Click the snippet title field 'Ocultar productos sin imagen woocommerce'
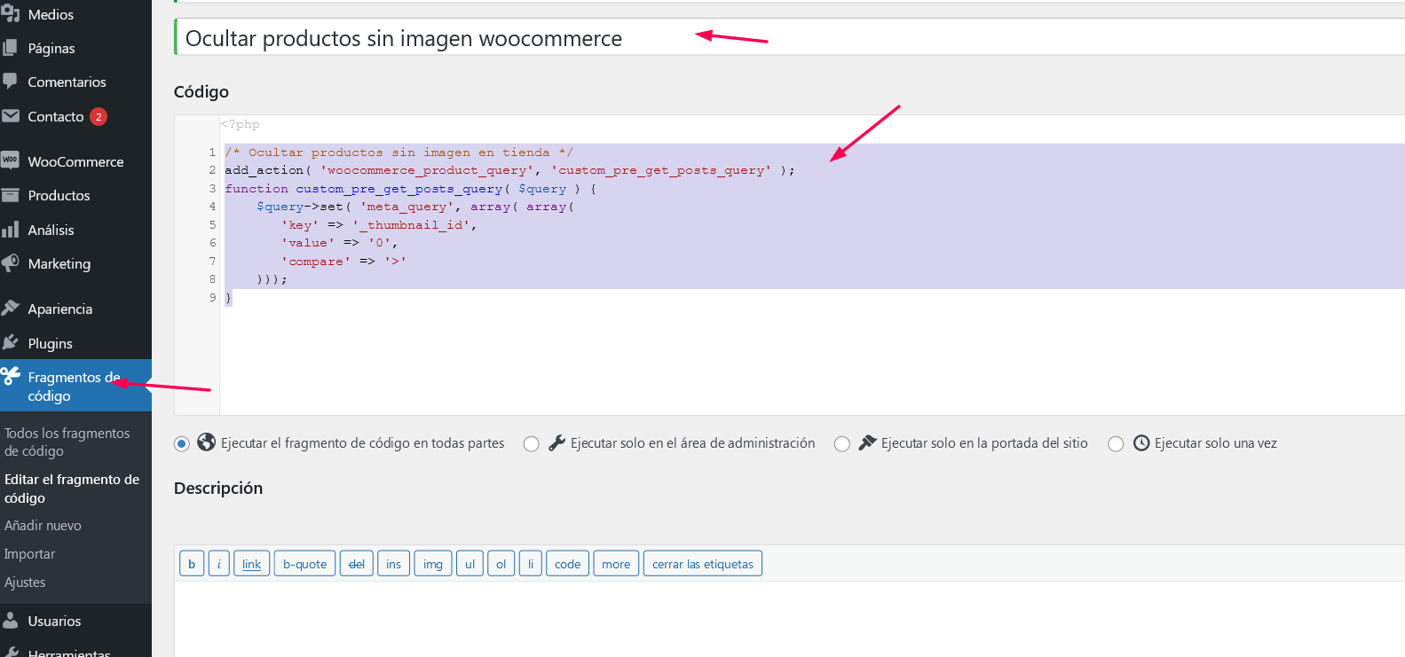The width and height of the screenshot is (1405, 657). [x=790, y=38]
